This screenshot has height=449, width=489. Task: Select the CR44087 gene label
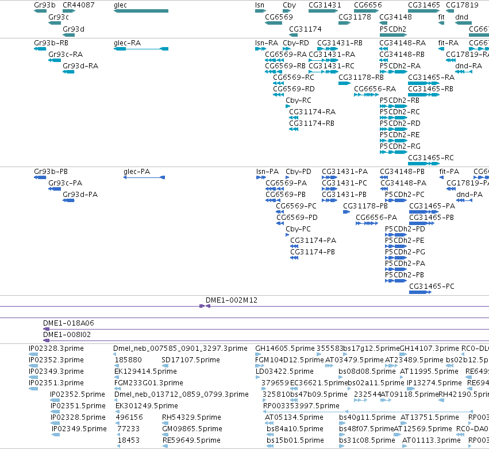pyautogui.click(x=79, y=5)
